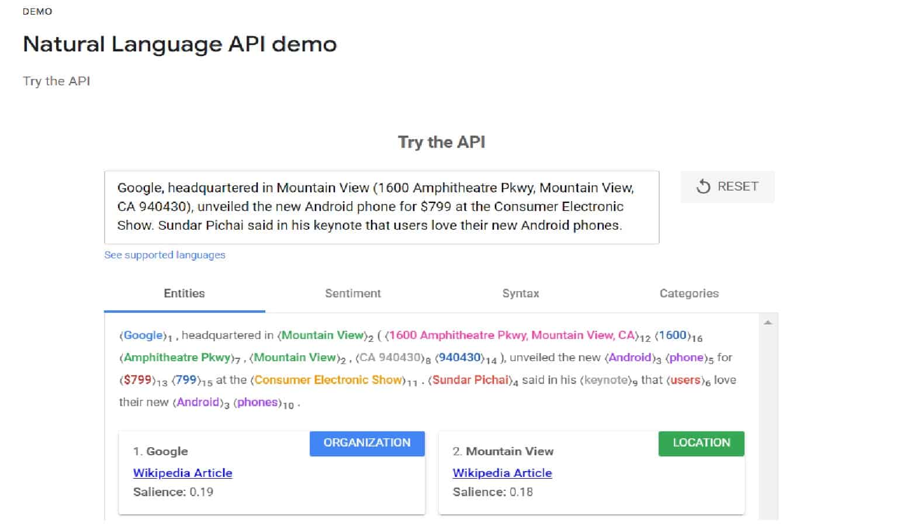Image resolution: width=907 pixels, height=526 pixels.
Task: Select the phone entity highlight
Action: coord(686,357)
